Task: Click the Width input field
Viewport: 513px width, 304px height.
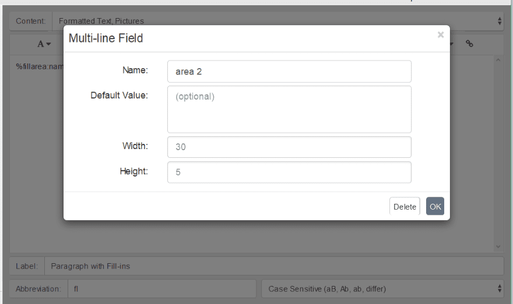Action: pos(289,147)
